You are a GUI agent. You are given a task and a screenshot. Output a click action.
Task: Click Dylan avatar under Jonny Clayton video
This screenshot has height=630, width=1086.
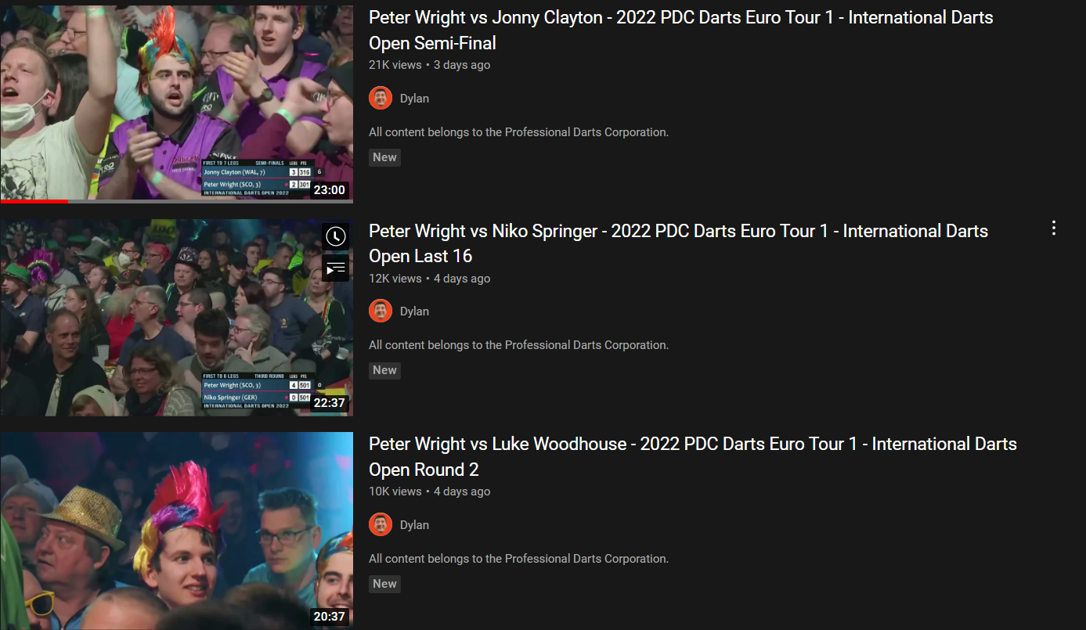point(381,98)
